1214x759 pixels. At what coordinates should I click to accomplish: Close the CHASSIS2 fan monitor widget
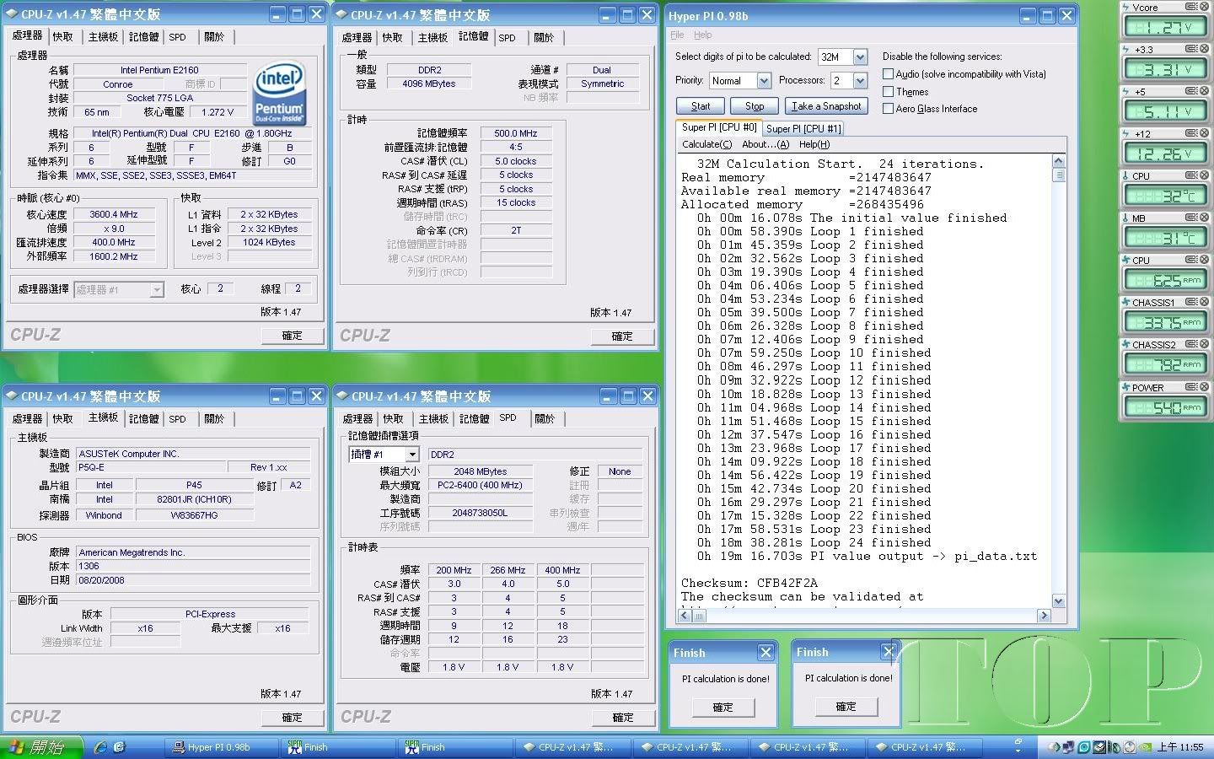click(1204, 344)
